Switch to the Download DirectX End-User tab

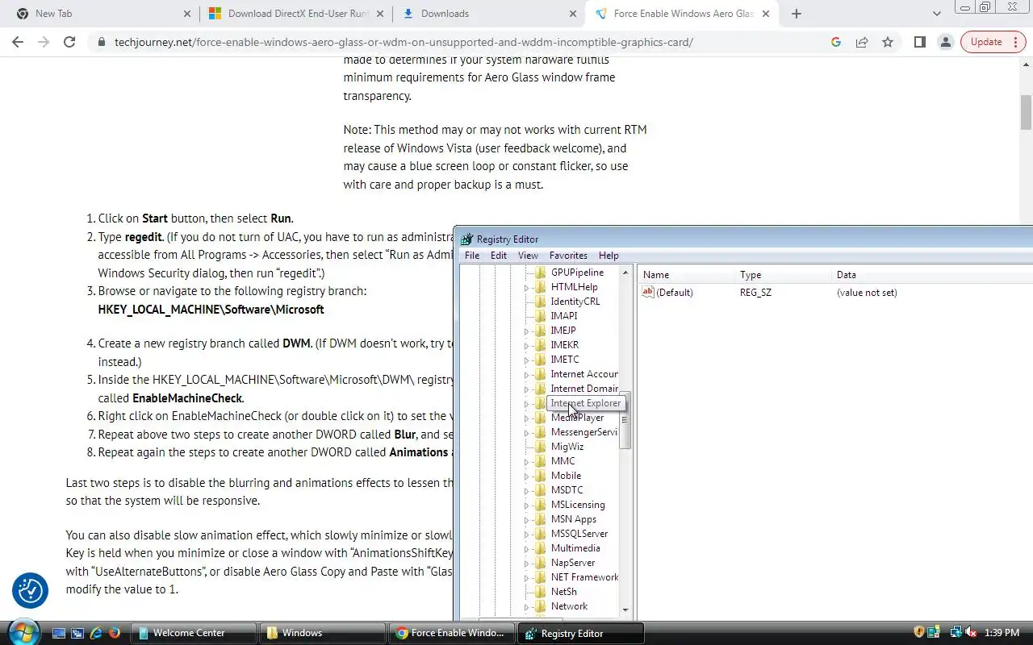tap(295, 14)
